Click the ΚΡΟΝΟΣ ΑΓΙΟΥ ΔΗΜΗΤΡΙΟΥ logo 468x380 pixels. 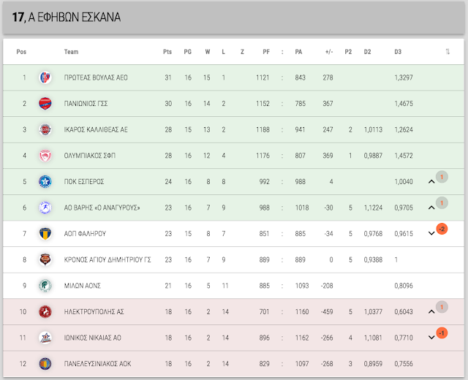pos(45,259)
